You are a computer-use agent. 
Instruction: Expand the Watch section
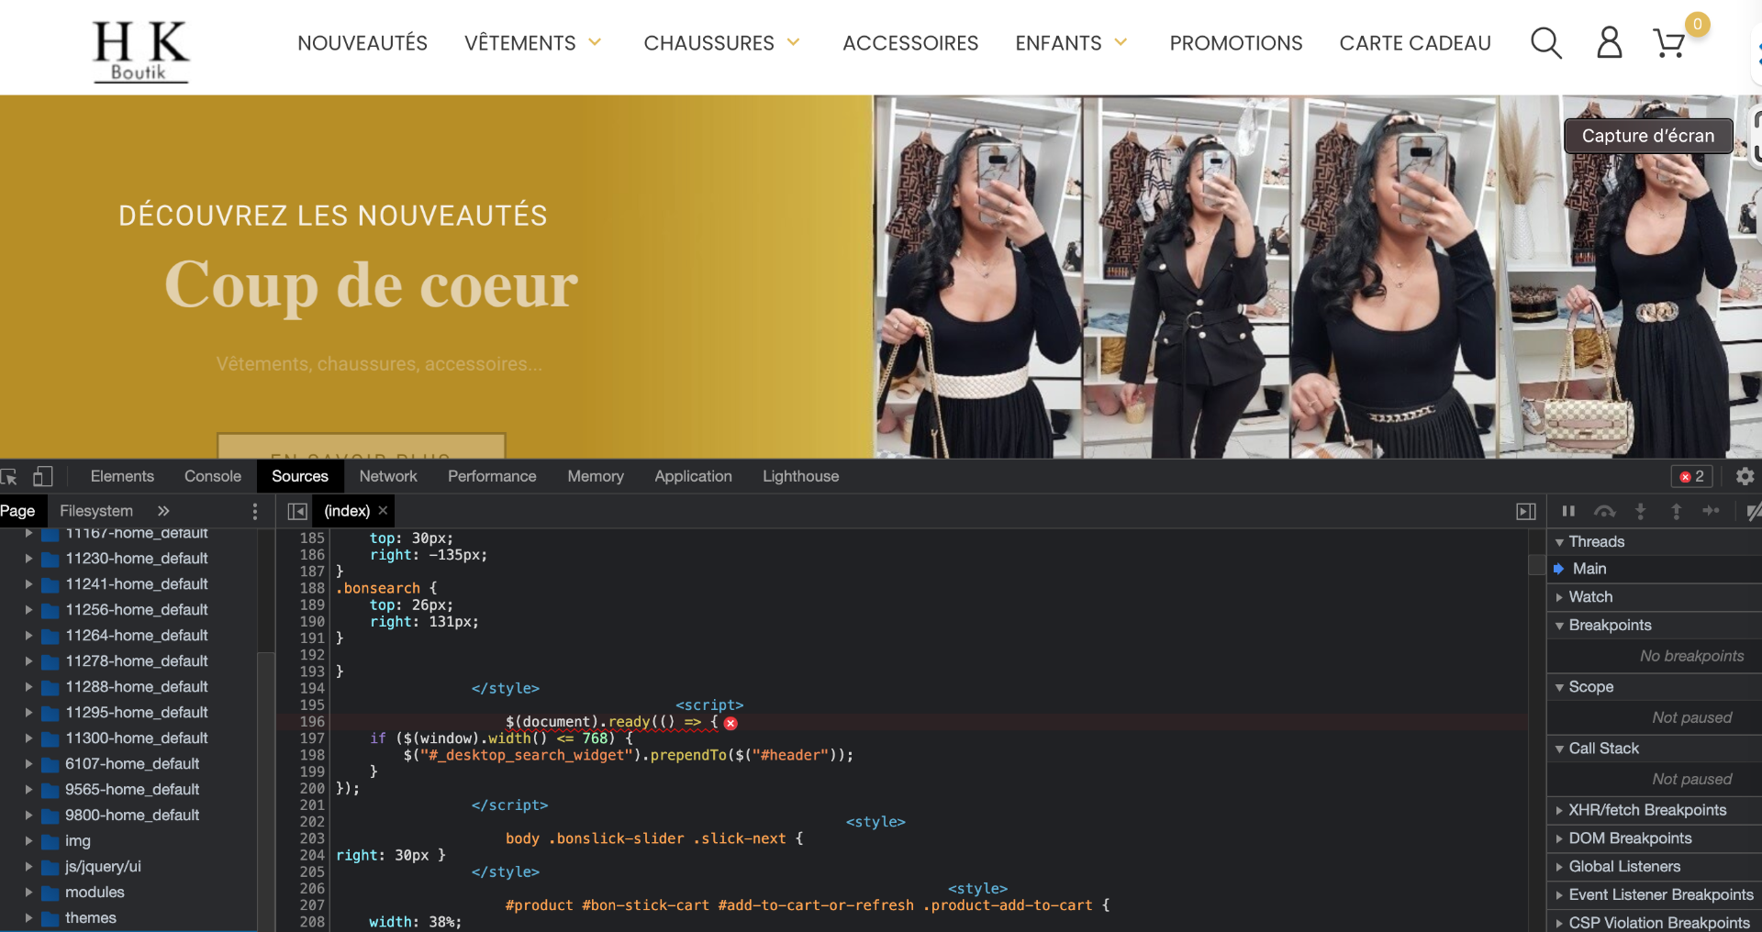coord(1559,597)
